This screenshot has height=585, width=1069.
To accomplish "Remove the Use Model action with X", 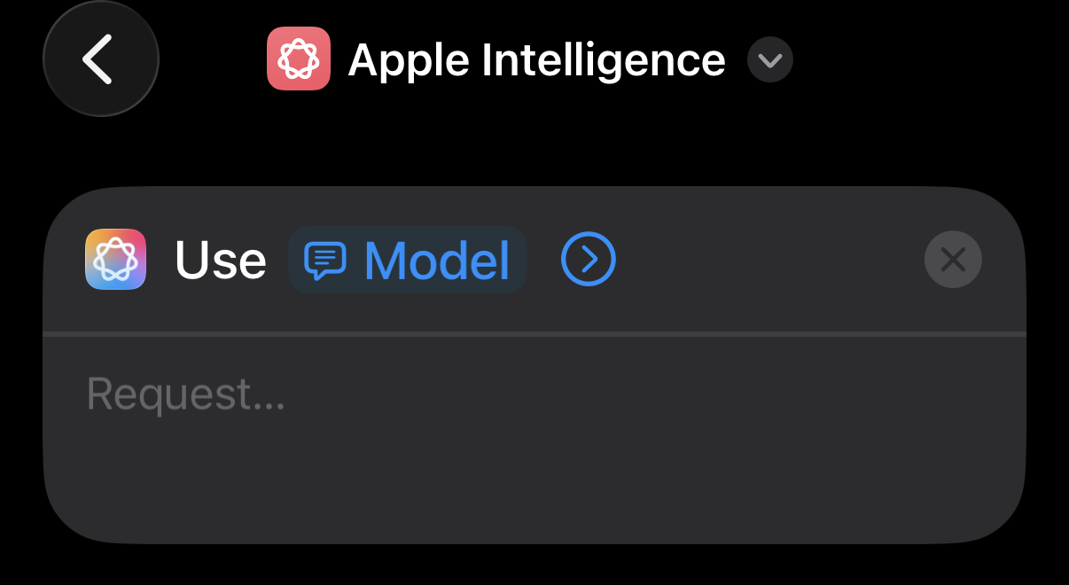I will click(953, 260).
